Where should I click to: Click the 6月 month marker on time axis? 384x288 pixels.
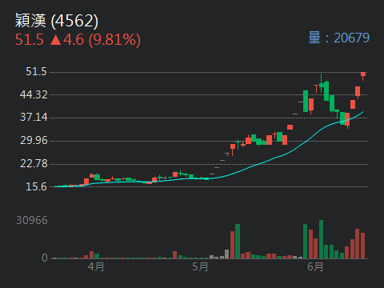(x=315, y=266)
